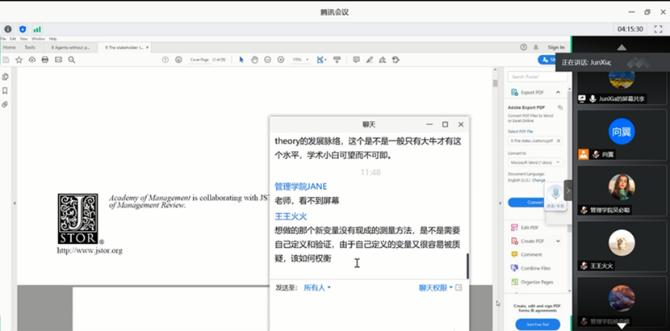Click the Edit PDF tool
The height and width of the screenshot is (331, 670).
(x=530, y=228)
